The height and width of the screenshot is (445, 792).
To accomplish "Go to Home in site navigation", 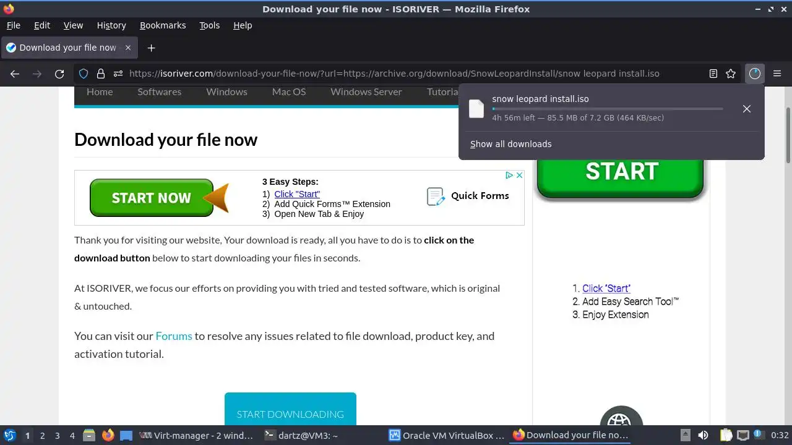I will (x=100, y=91).
